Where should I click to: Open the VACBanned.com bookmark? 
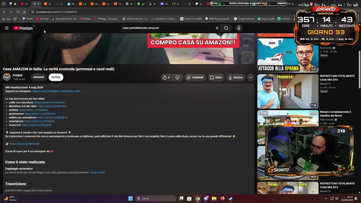pos(135,19)
